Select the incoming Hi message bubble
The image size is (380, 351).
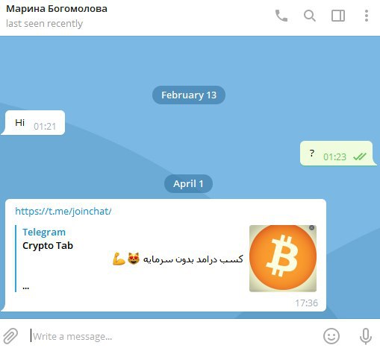34,123
